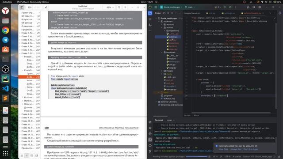Toggle the sidebar in the PDF viewer
The height and width of the screenshot is (159, 283).
pyautogui.click(x=22, y=8)
